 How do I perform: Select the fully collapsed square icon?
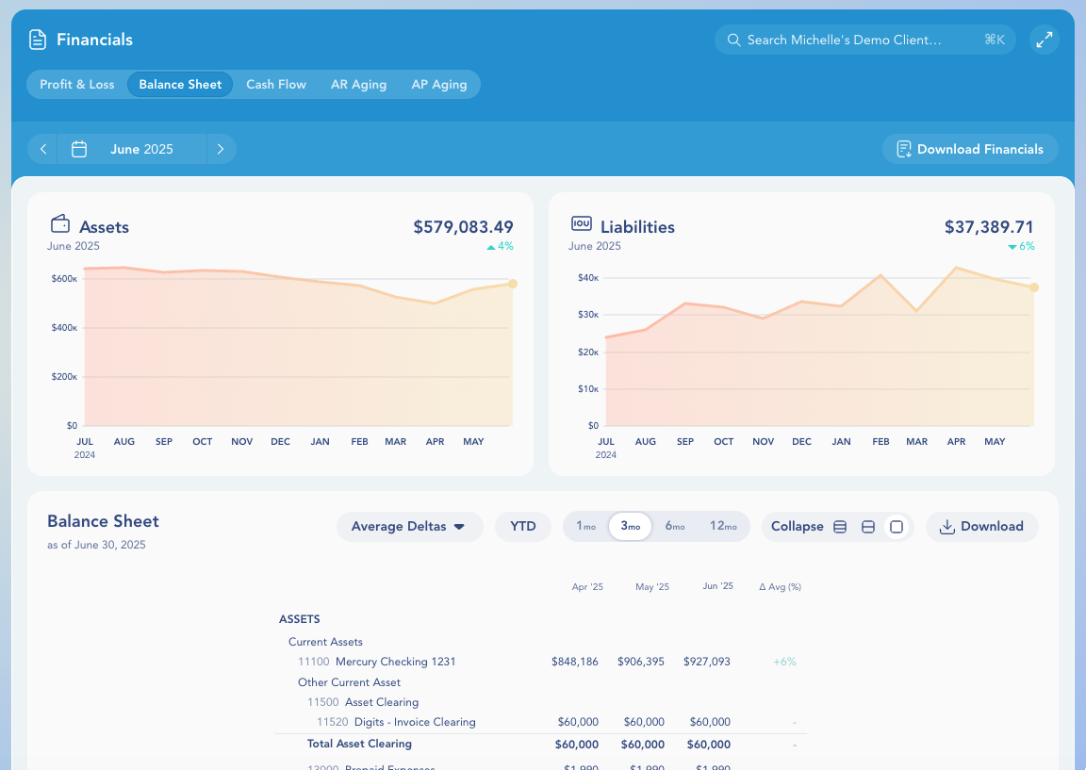pyautogui.click(x=897, y=527)
